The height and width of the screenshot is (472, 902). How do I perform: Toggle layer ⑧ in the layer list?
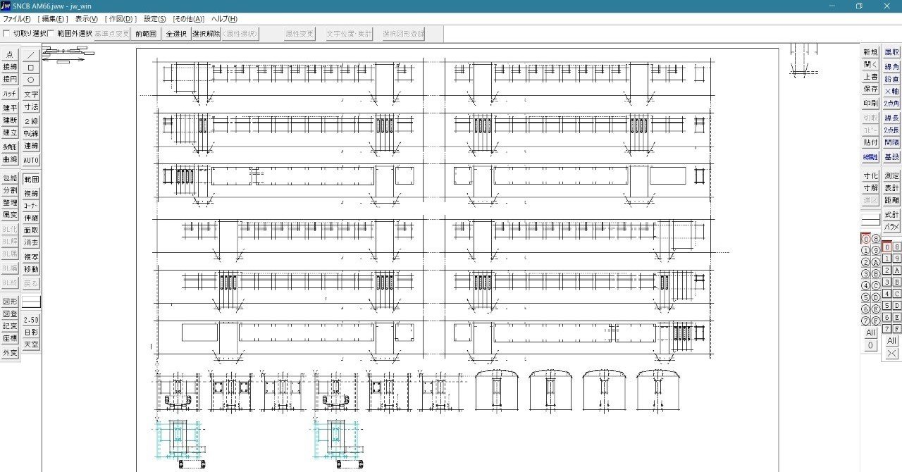pos(875,239)
